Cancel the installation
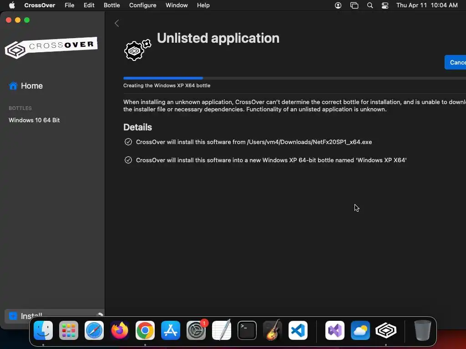The height and width of the screenshot is (349, 466). (x=456, y=62)
